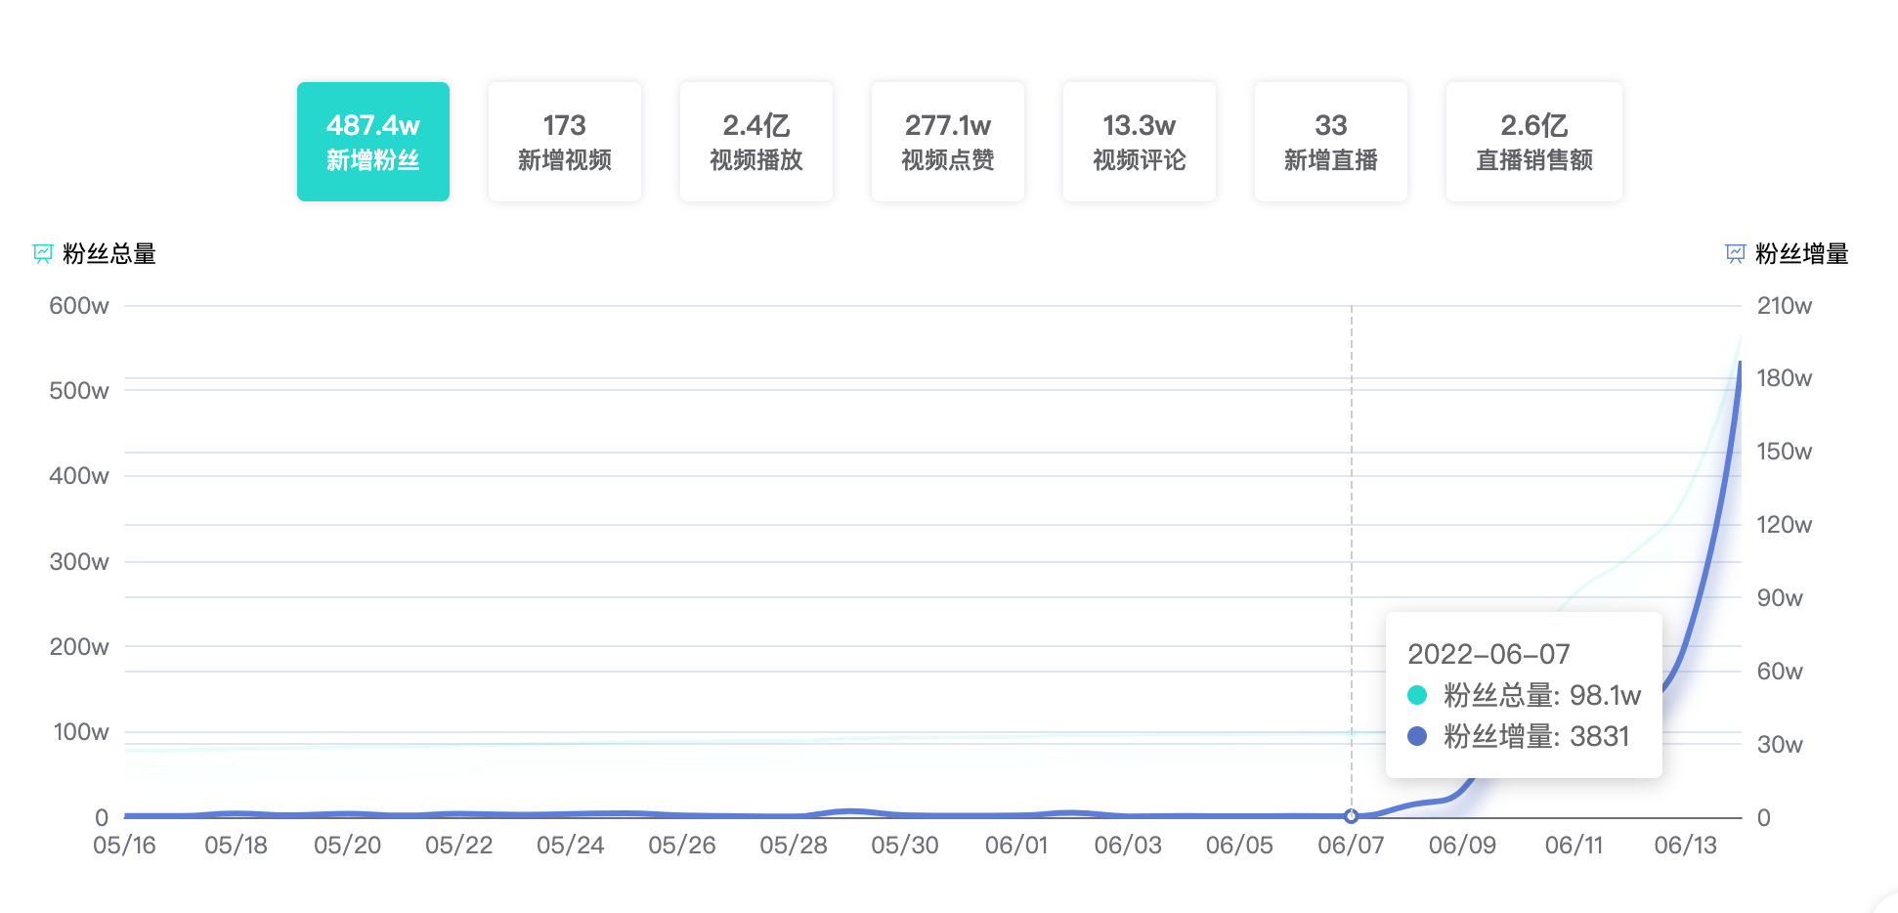Toggle the 粉丝增量 legend icon
The image size is (1898, 913).
[x=1736, y=254]
